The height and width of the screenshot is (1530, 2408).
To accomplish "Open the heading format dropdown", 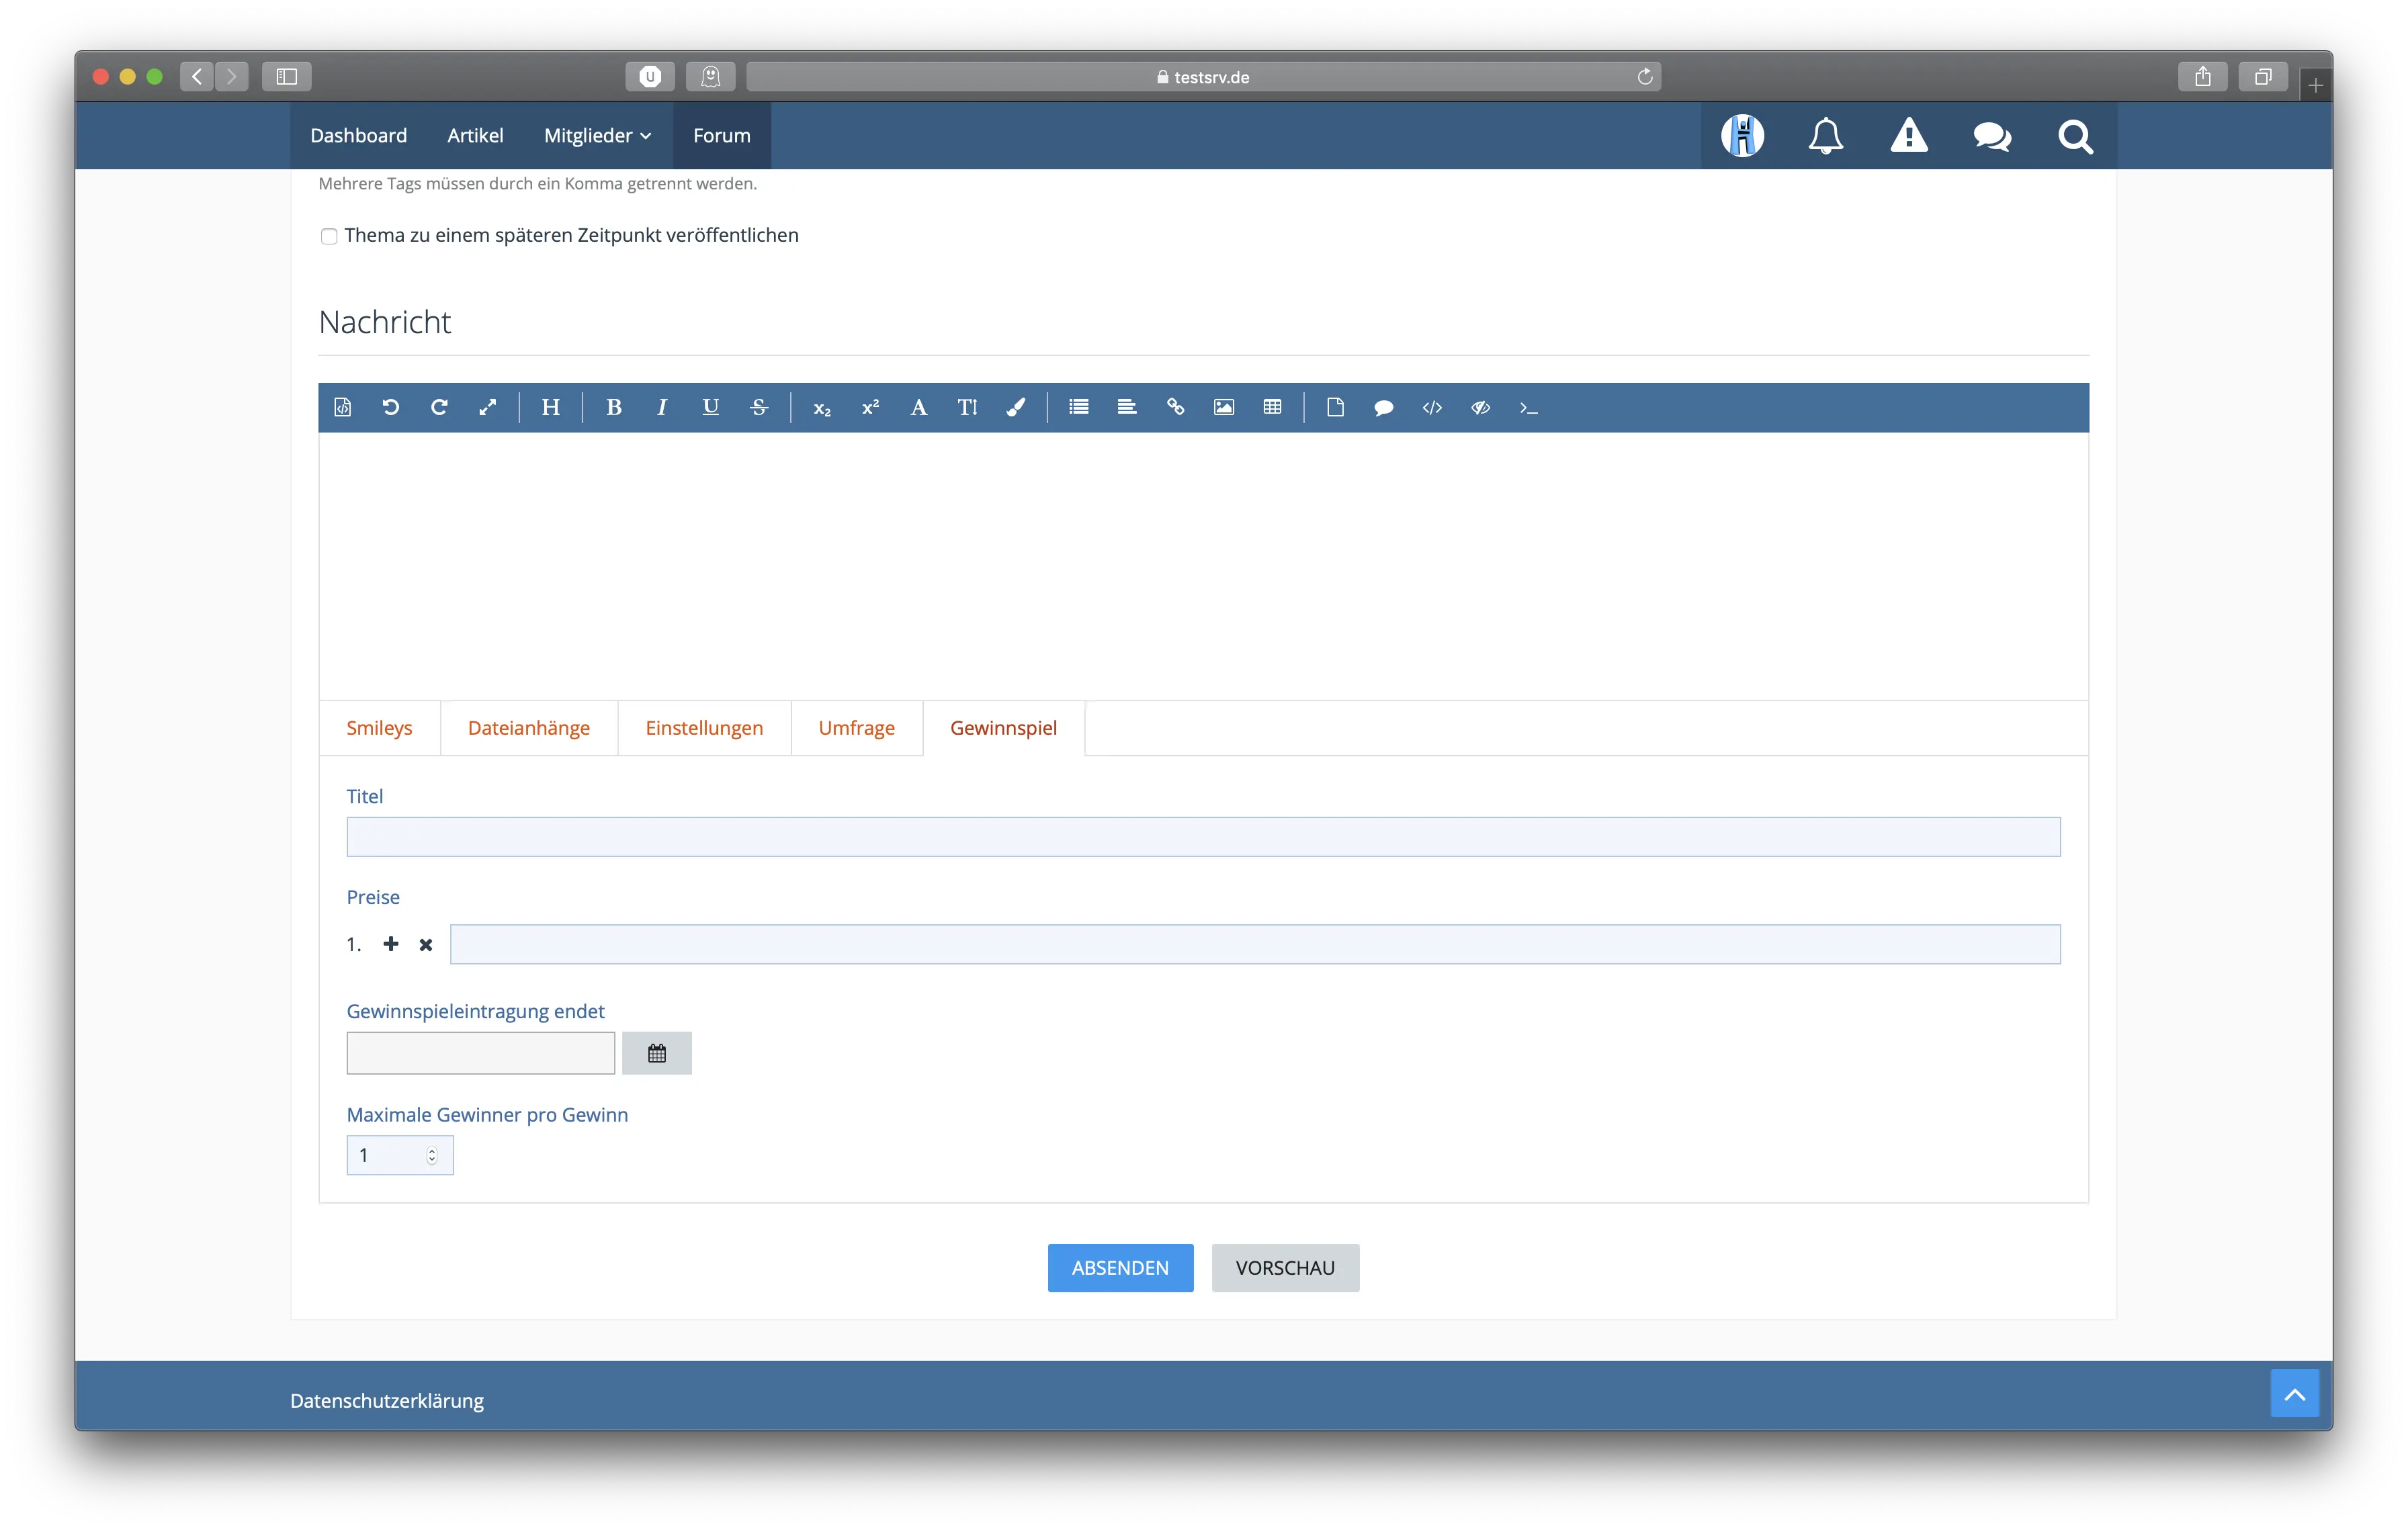I will [550, 407].
